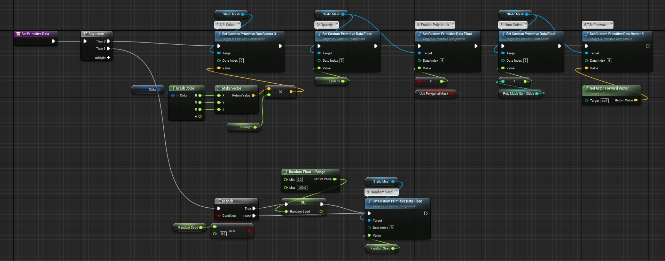Click Return Value pin of Random Float in Range
665x261 pixels.
(335, 179)
